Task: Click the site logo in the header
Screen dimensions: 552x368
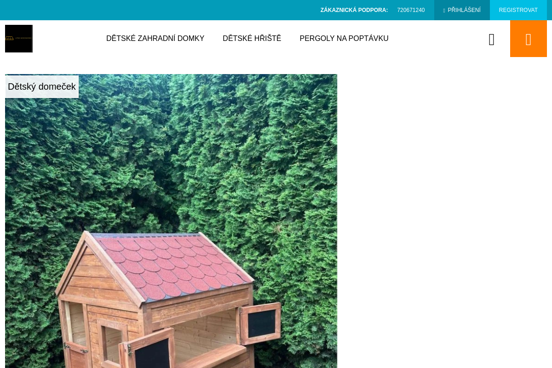Action: coord(19,39)
